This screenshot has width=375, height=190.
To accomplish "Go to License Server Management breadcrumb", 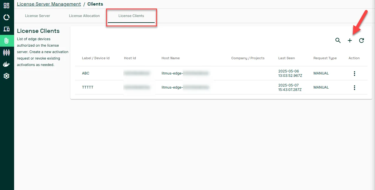I will tap(49, 4).
